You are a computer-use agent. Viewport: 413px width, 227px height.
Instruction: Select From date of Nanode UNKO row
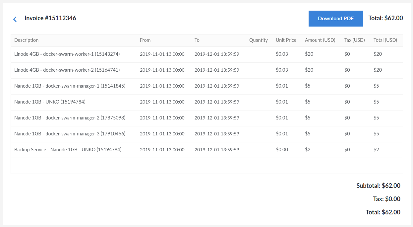click(x=162, y=102)
